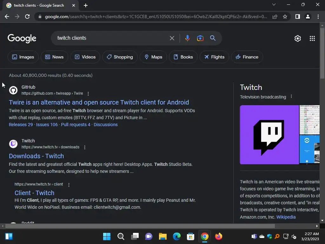The width and height of the screenshot is (325, 244).
Task: Open File Explorer from taskbar
Action: [x=163, y=236]
